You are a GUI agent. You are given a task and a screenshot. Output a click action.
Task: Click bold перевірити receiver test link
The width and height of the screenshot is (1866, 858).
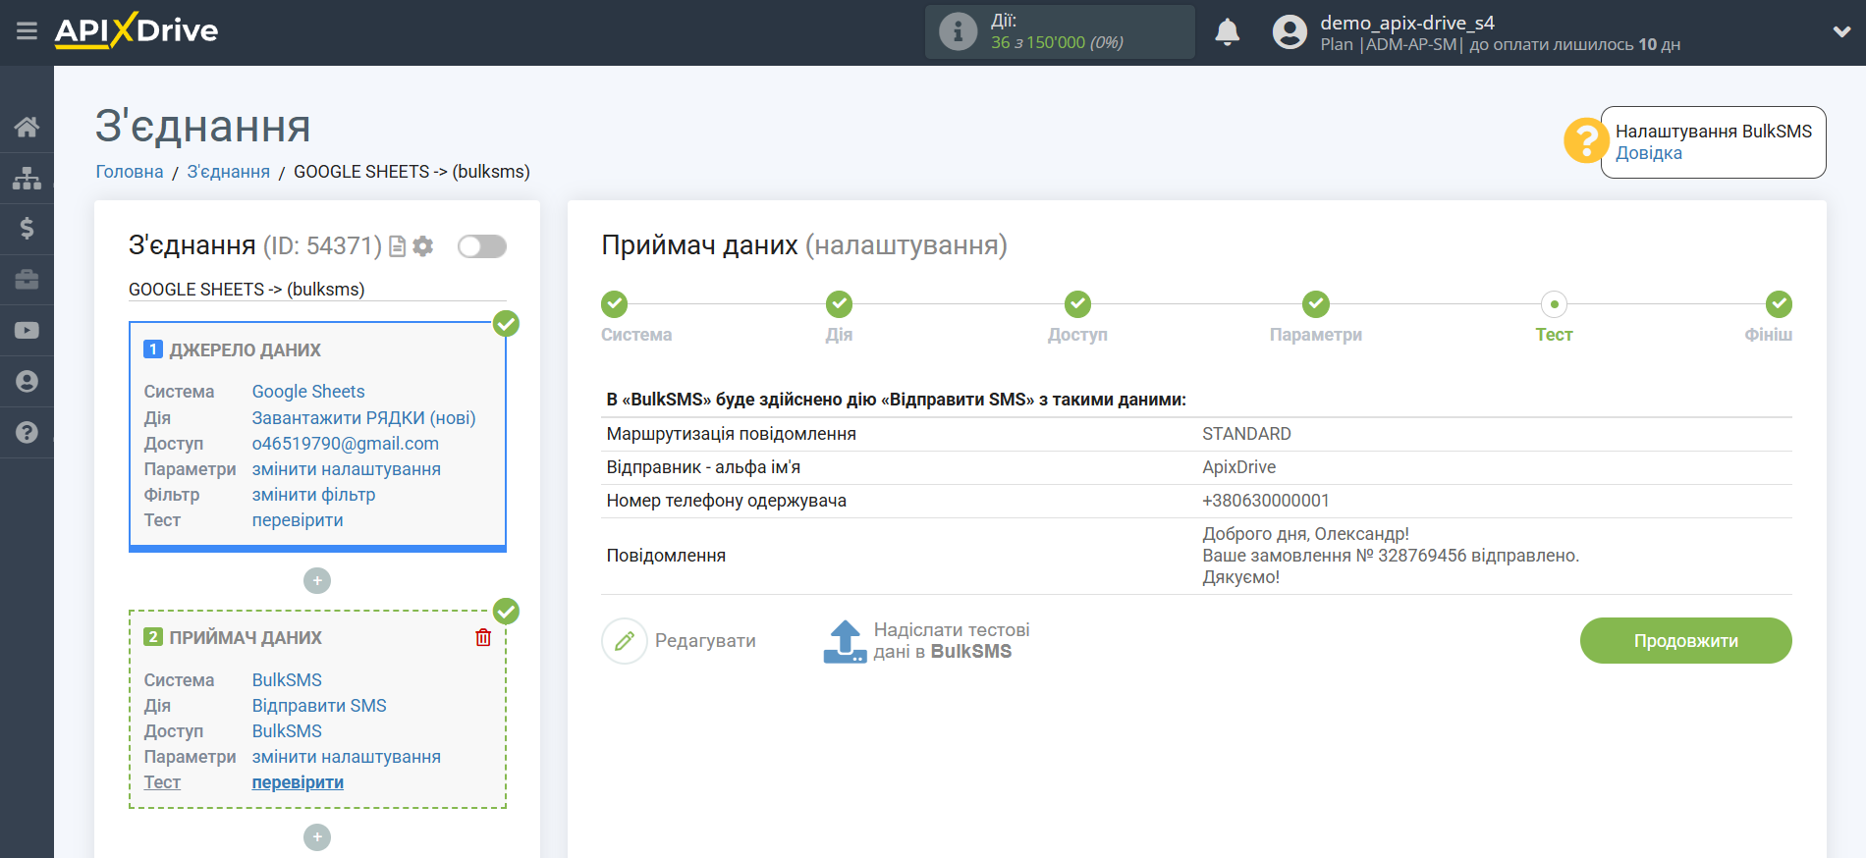pos(298,782)
